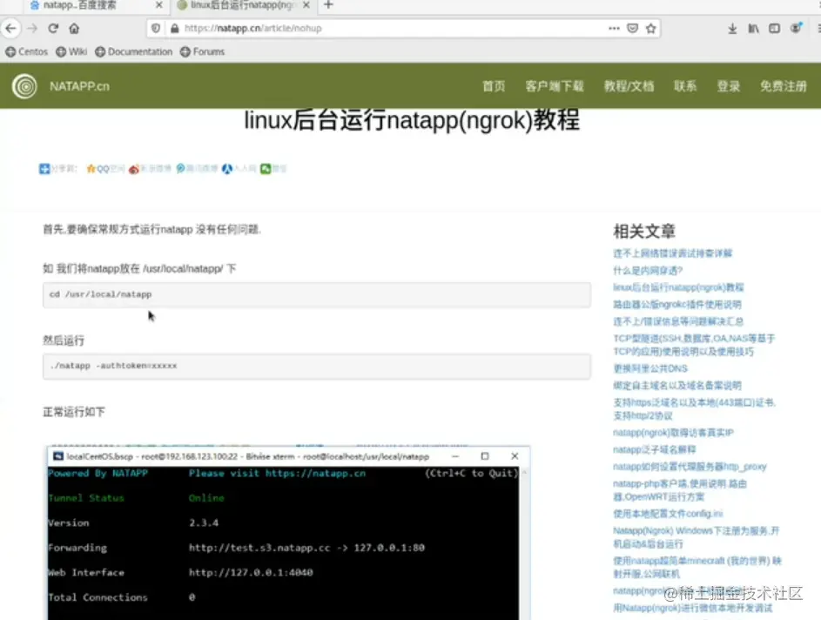Open the downloads arrow icon
821x620 pixels.
(x=732, y=28)
